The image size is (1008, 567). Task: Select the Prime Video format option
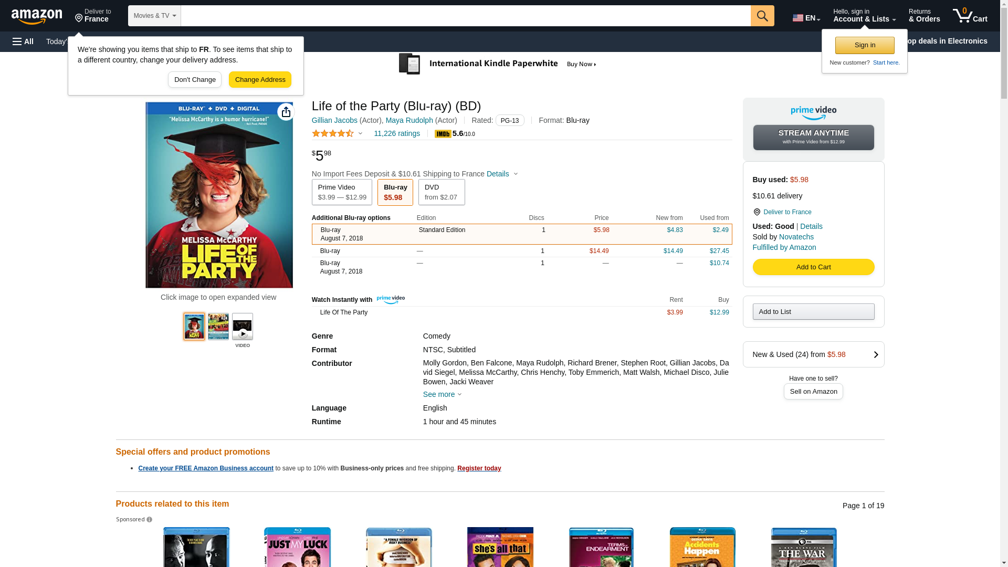342,192
